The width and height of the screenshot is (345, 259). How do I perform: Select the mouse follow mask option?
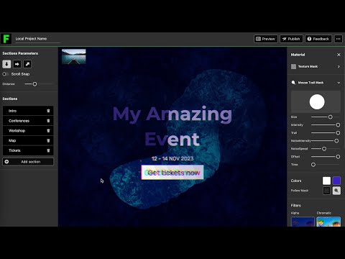pos(336,191)
